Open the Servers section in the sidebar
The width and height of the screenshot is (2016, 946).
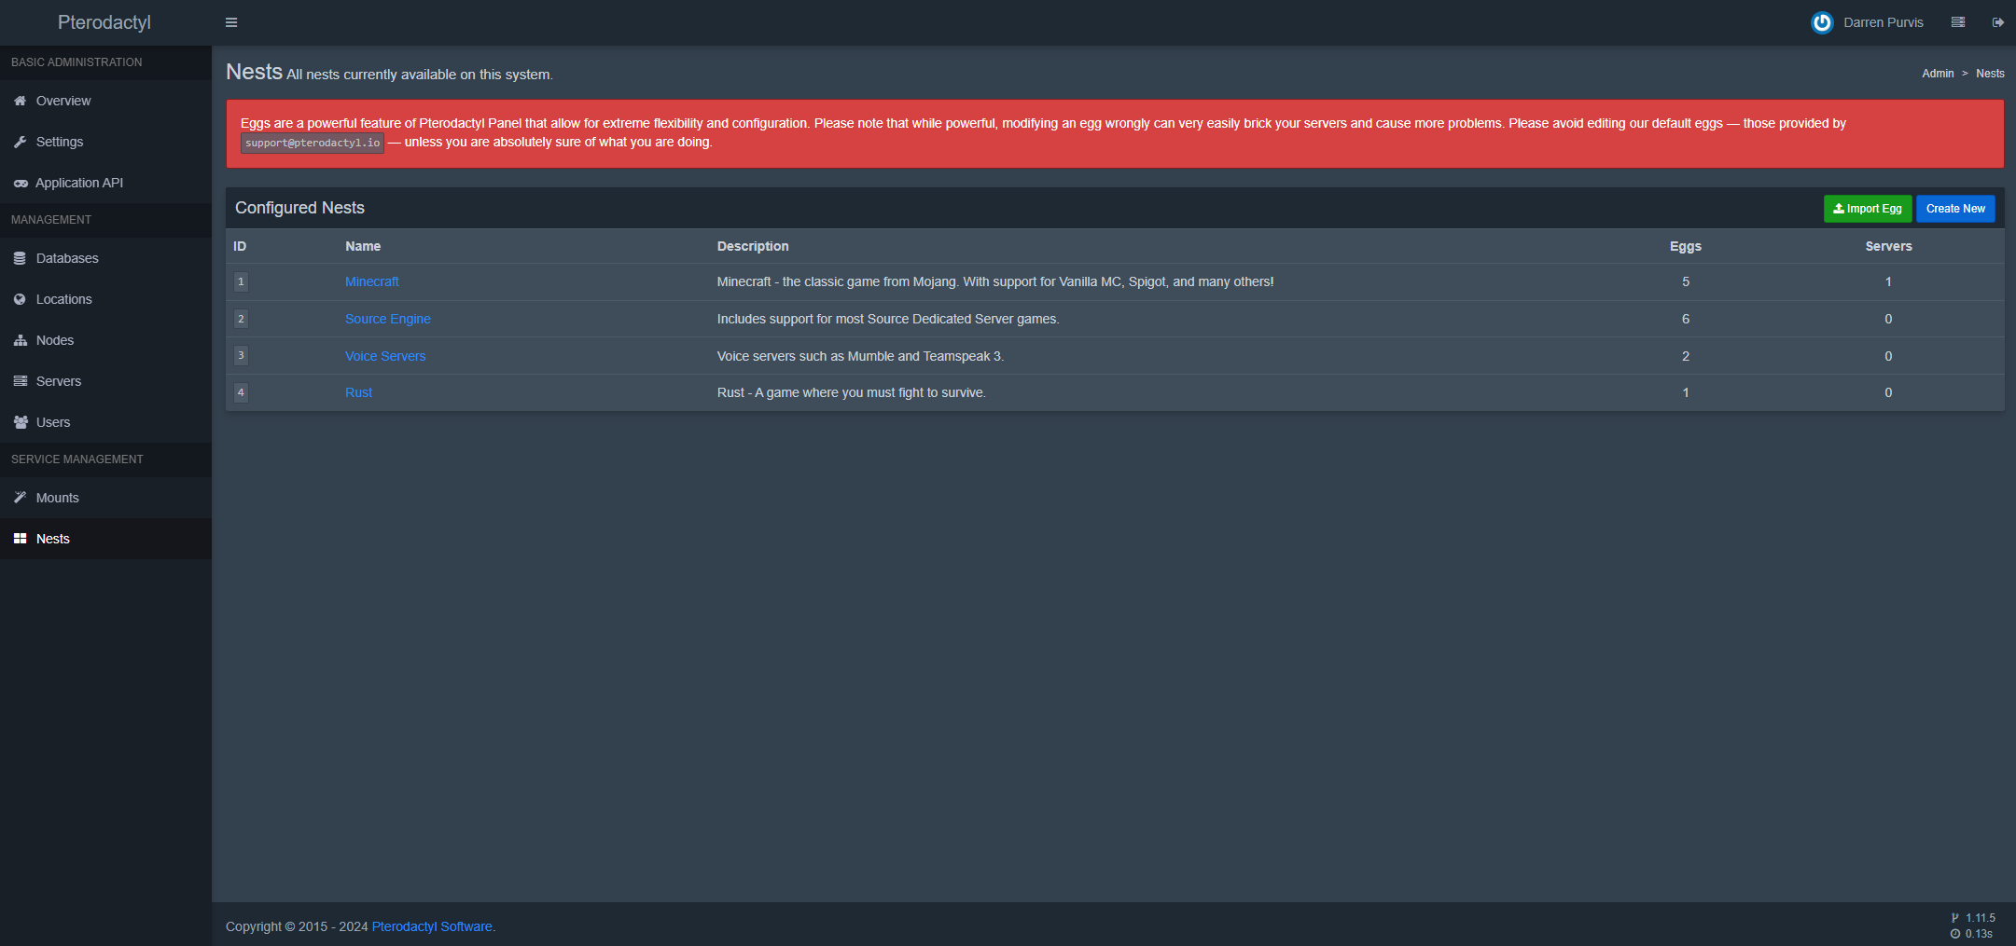58,381
